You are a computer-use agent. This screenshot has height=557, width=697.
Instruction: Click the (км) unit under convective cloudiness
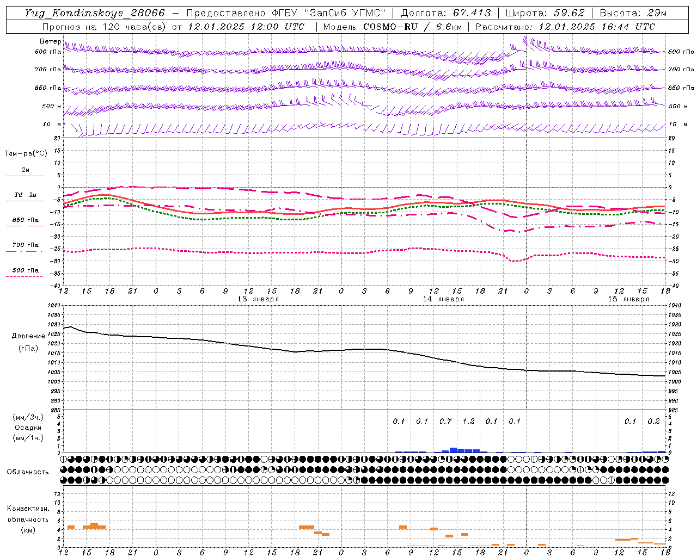pyautogui.click(x=28, y=530)
